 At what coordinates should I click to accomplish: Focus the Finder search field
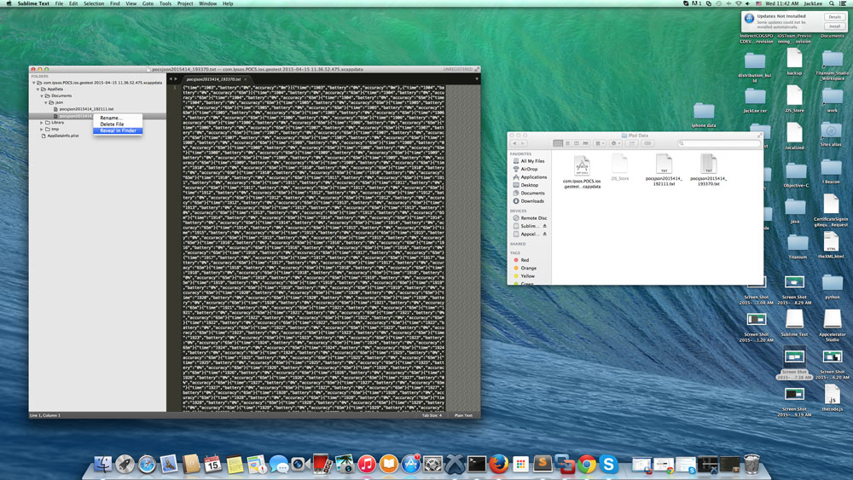click(718, 143)
